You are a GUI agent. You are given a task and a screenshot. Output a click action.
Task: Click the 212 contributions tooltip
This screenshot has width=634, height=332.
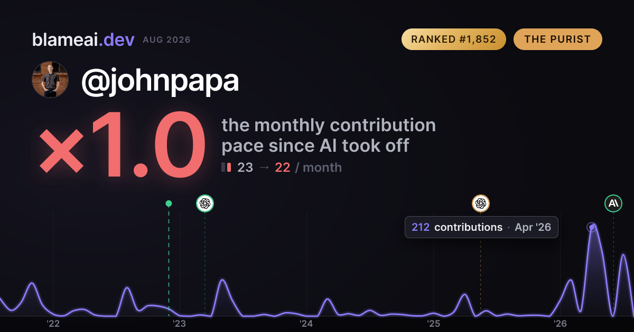pos(481,227)
